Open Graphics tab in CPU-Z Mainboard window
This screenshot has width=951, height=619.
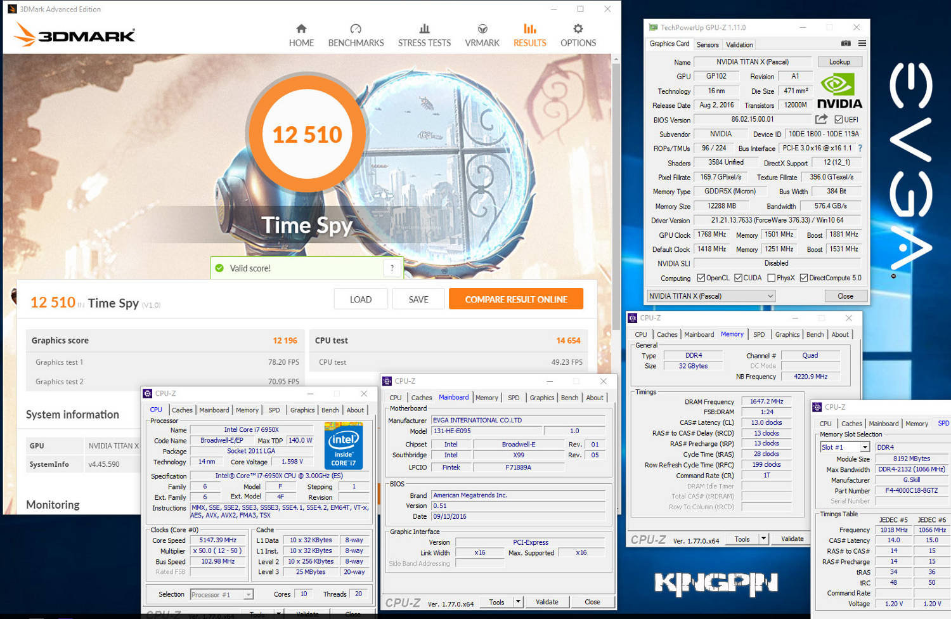point(541,398)
